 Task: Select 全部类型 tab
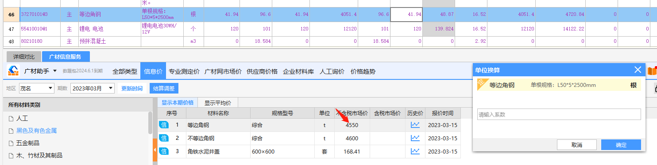125,71
